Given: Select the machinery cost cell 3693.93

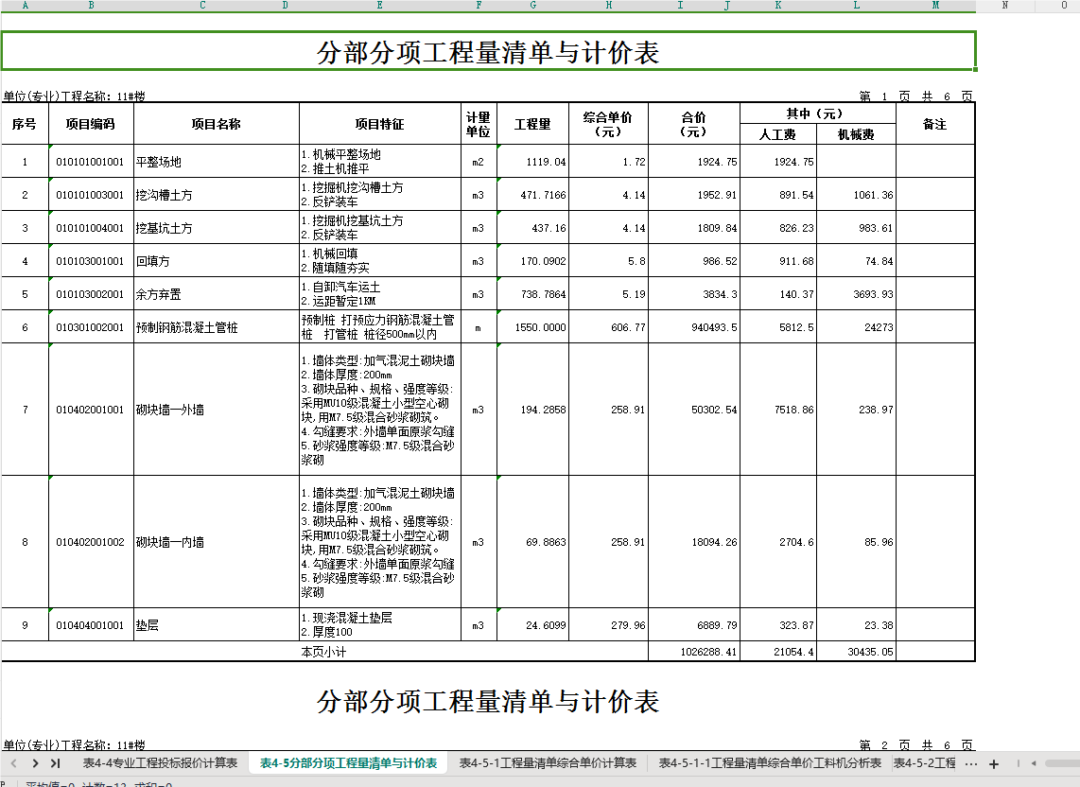Looking at the screenshot, I should [x=856, y=294].
